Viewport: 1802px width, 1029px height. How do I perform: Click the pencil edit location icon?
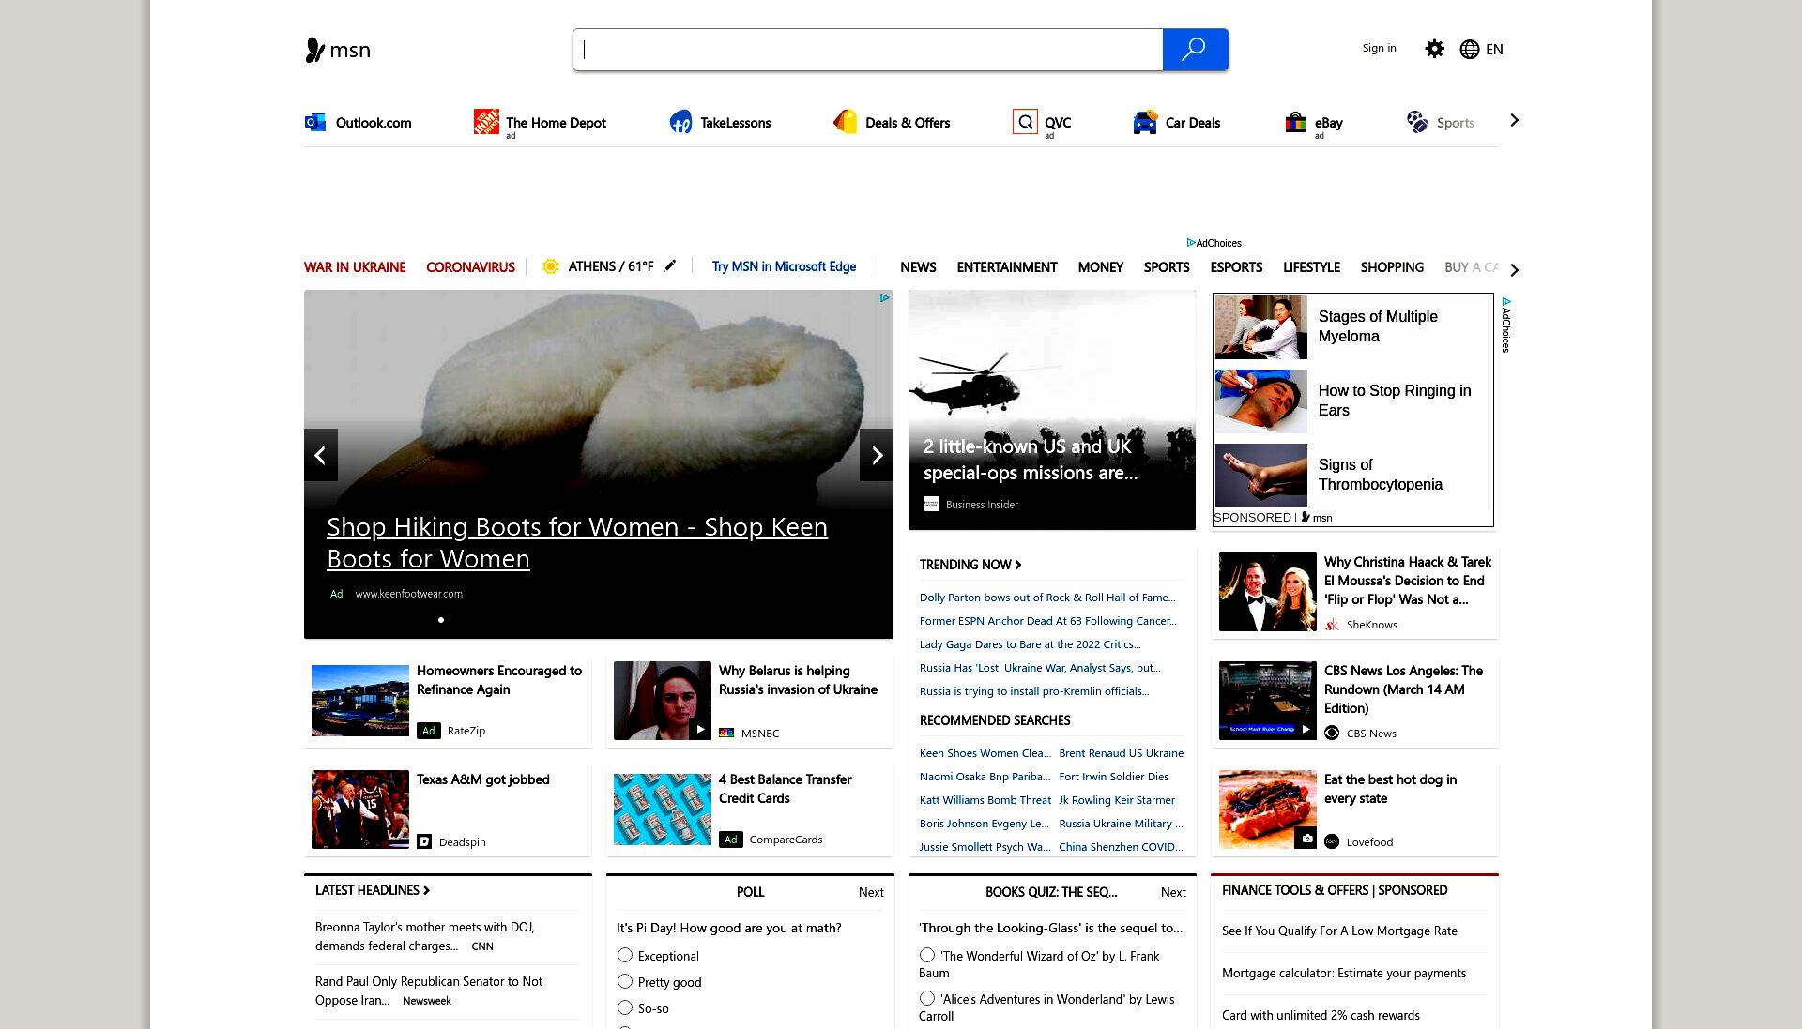tap(670, 265)
